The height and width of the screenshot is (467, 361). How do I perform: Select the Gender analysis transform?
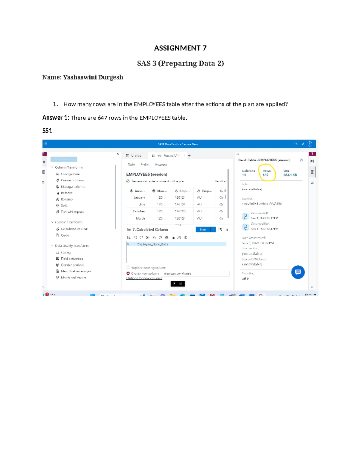pos(72,265)
